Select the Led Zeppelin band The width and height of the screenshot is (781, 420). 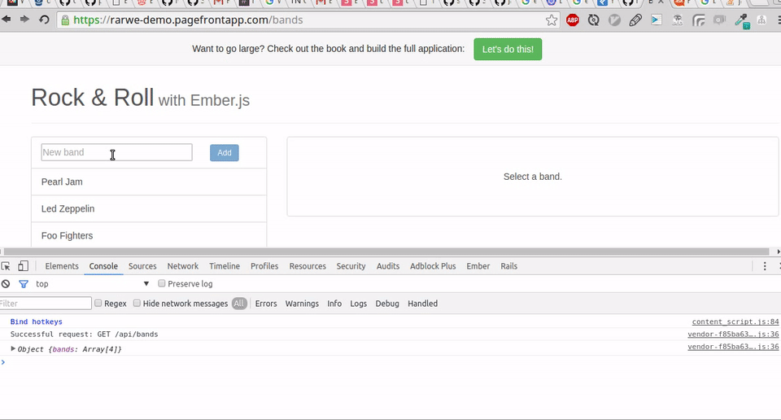tap(149, 208)
